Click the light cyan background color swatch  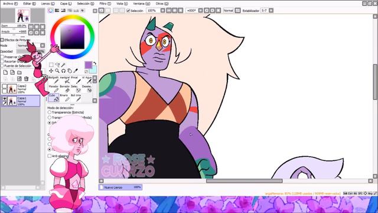pyautogui.click(x=93, y=70)
